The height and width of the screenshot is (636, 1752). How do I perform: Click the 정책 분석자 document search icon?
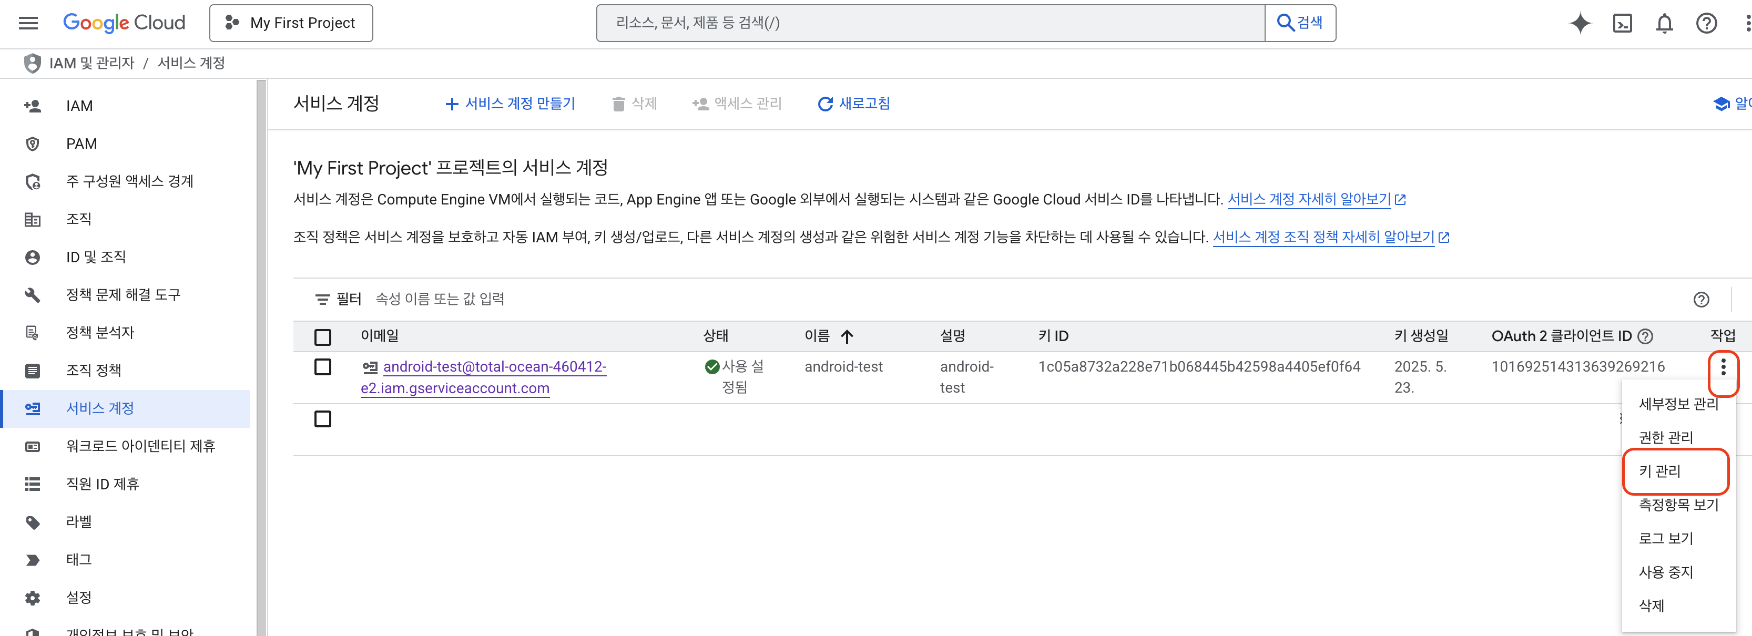pyautogui.click(x=32, y=333)
